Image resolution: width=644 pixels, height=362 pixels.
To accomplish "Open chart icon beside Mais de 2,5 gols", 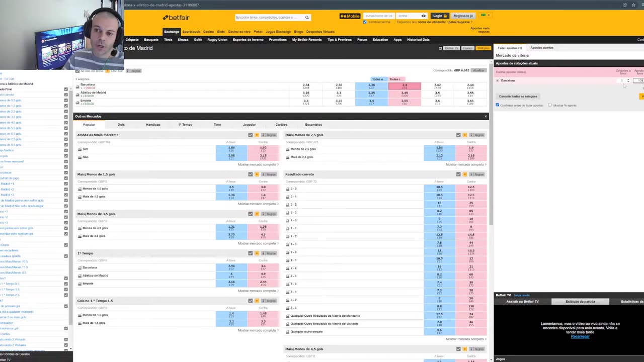I will point(288,157).
